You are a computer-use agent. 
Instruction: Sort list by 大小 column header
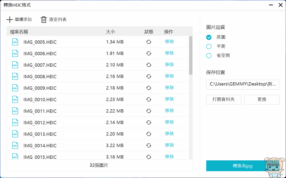pyautogui.click(x=110, y=32)
